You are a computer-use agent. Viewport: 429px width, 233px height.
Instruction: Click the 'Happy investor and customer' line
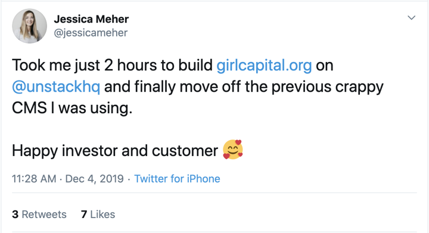[115, 151]
